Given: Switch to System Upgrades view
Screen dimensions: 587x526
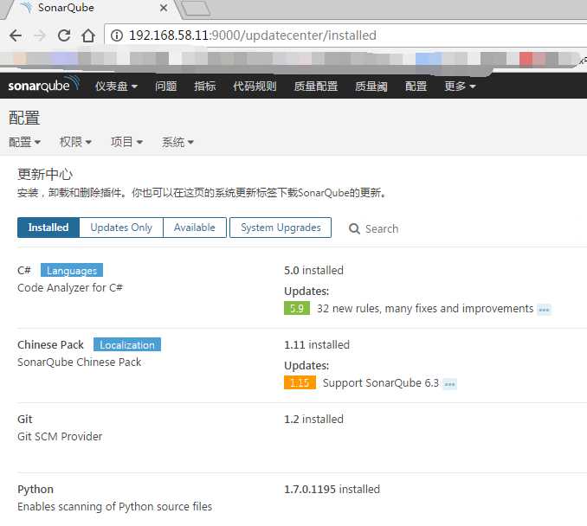Looking at the screenshot, I should (281, 228).
